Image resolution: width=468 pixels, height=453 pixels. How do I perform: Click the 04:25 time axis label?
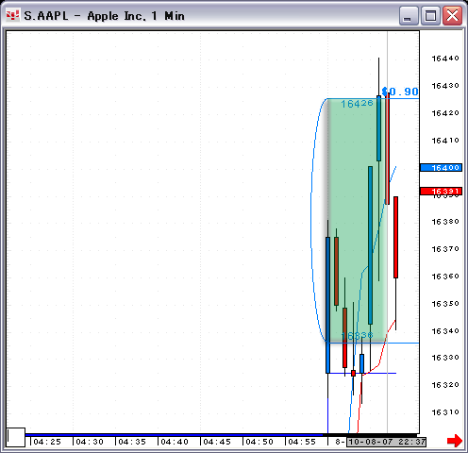click(47, 442)
